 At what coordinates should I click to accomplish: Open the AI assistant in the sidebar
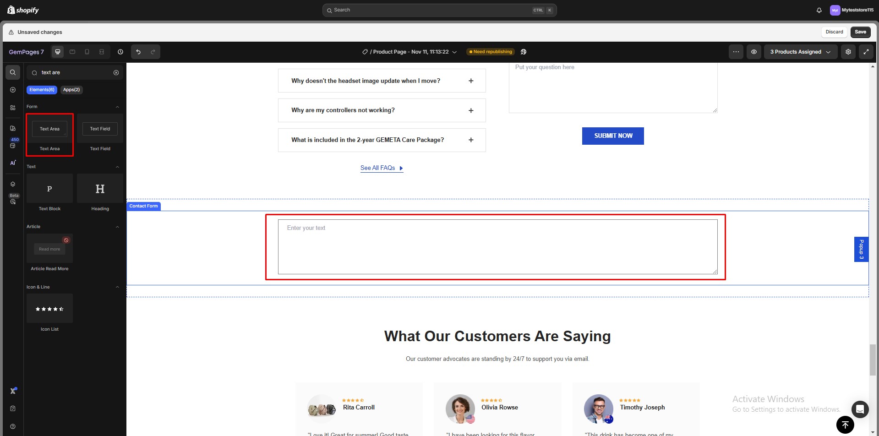tap(12, 162)
